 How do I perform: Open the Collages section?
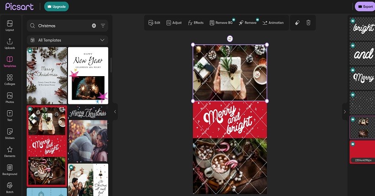coord(10,80)
